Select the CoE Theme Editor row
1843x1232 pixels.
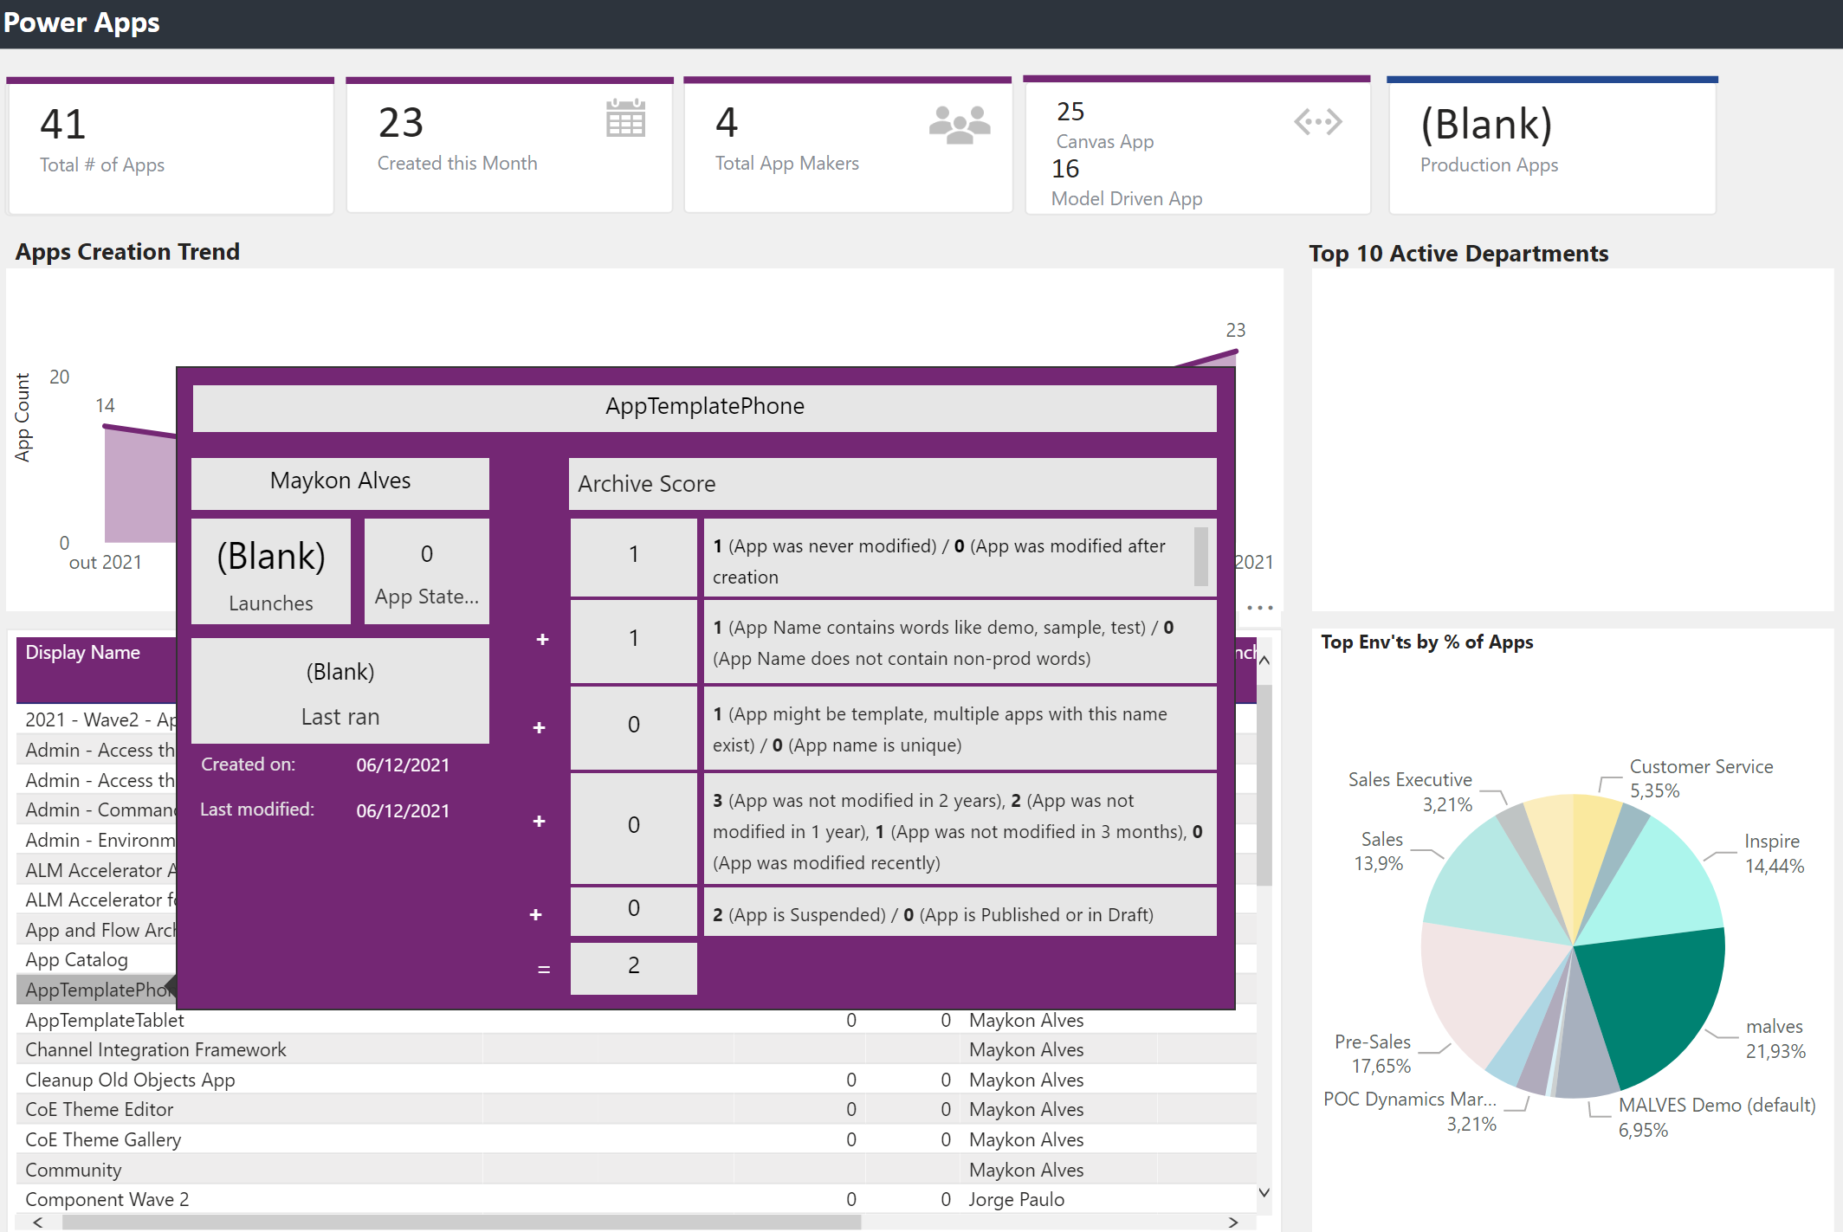click(100, 1109)
